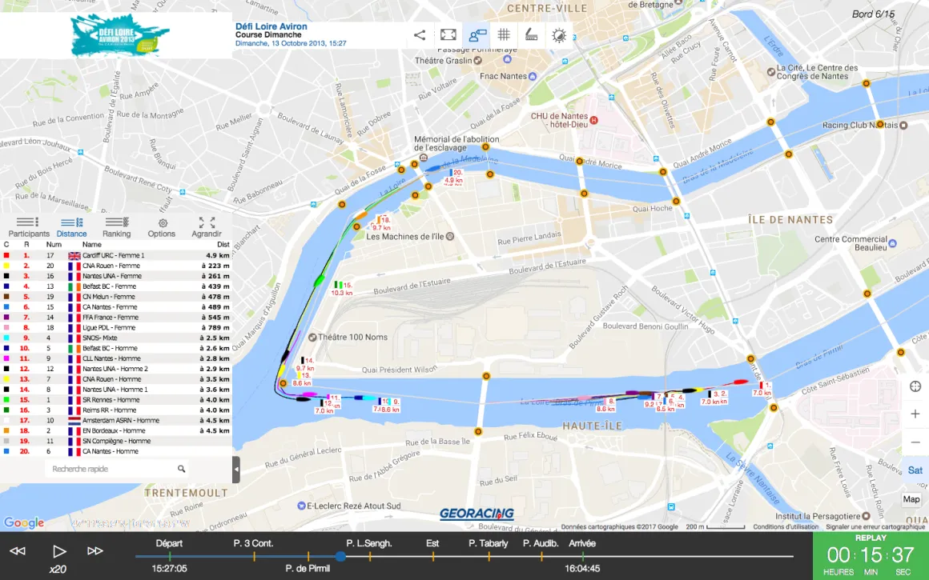Switch map to Sat satellite view
929x580 pixels.
click(x=915, y=470)
